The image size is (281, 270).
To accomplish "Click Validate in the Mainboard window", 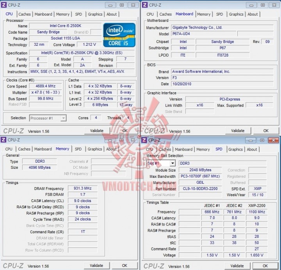I will coord(238,131).
